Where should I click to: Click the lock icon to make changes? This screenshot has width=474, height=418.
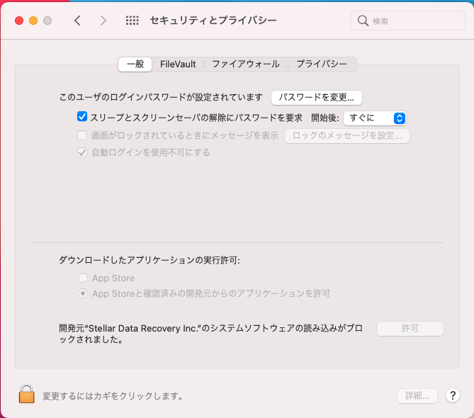pos(27,394)
